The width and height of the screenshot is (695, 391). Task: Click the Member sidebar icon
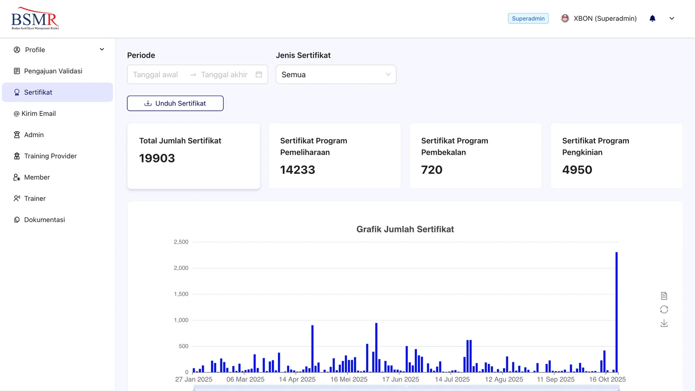click(x=17, y=177)
